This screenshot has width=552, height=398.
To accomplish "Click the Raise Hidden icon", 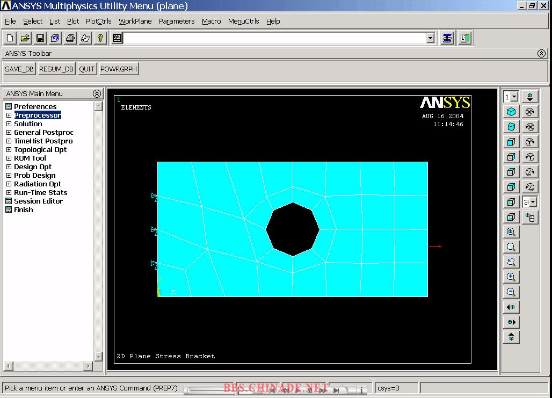I will click(447, 38).
